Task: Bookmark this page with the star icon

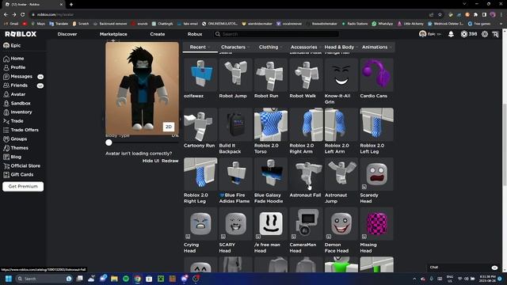Action: click(x=440, y=14)
